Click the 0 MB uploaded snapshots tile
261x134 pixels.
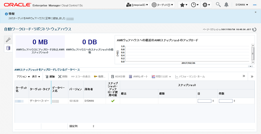coord(40,46)
